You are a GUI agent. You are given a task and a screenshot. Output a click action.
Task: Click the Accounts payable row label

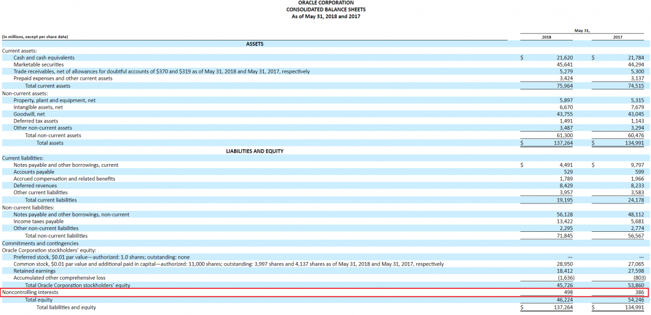[x=34, y=172]
